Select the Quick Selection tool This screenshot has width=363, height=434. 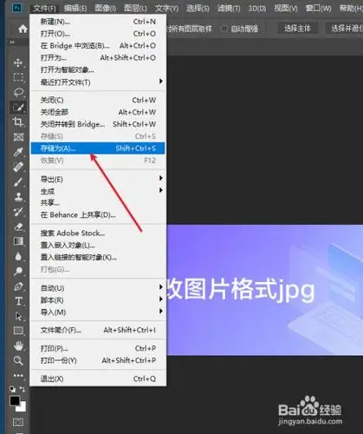tap(18, 108)
